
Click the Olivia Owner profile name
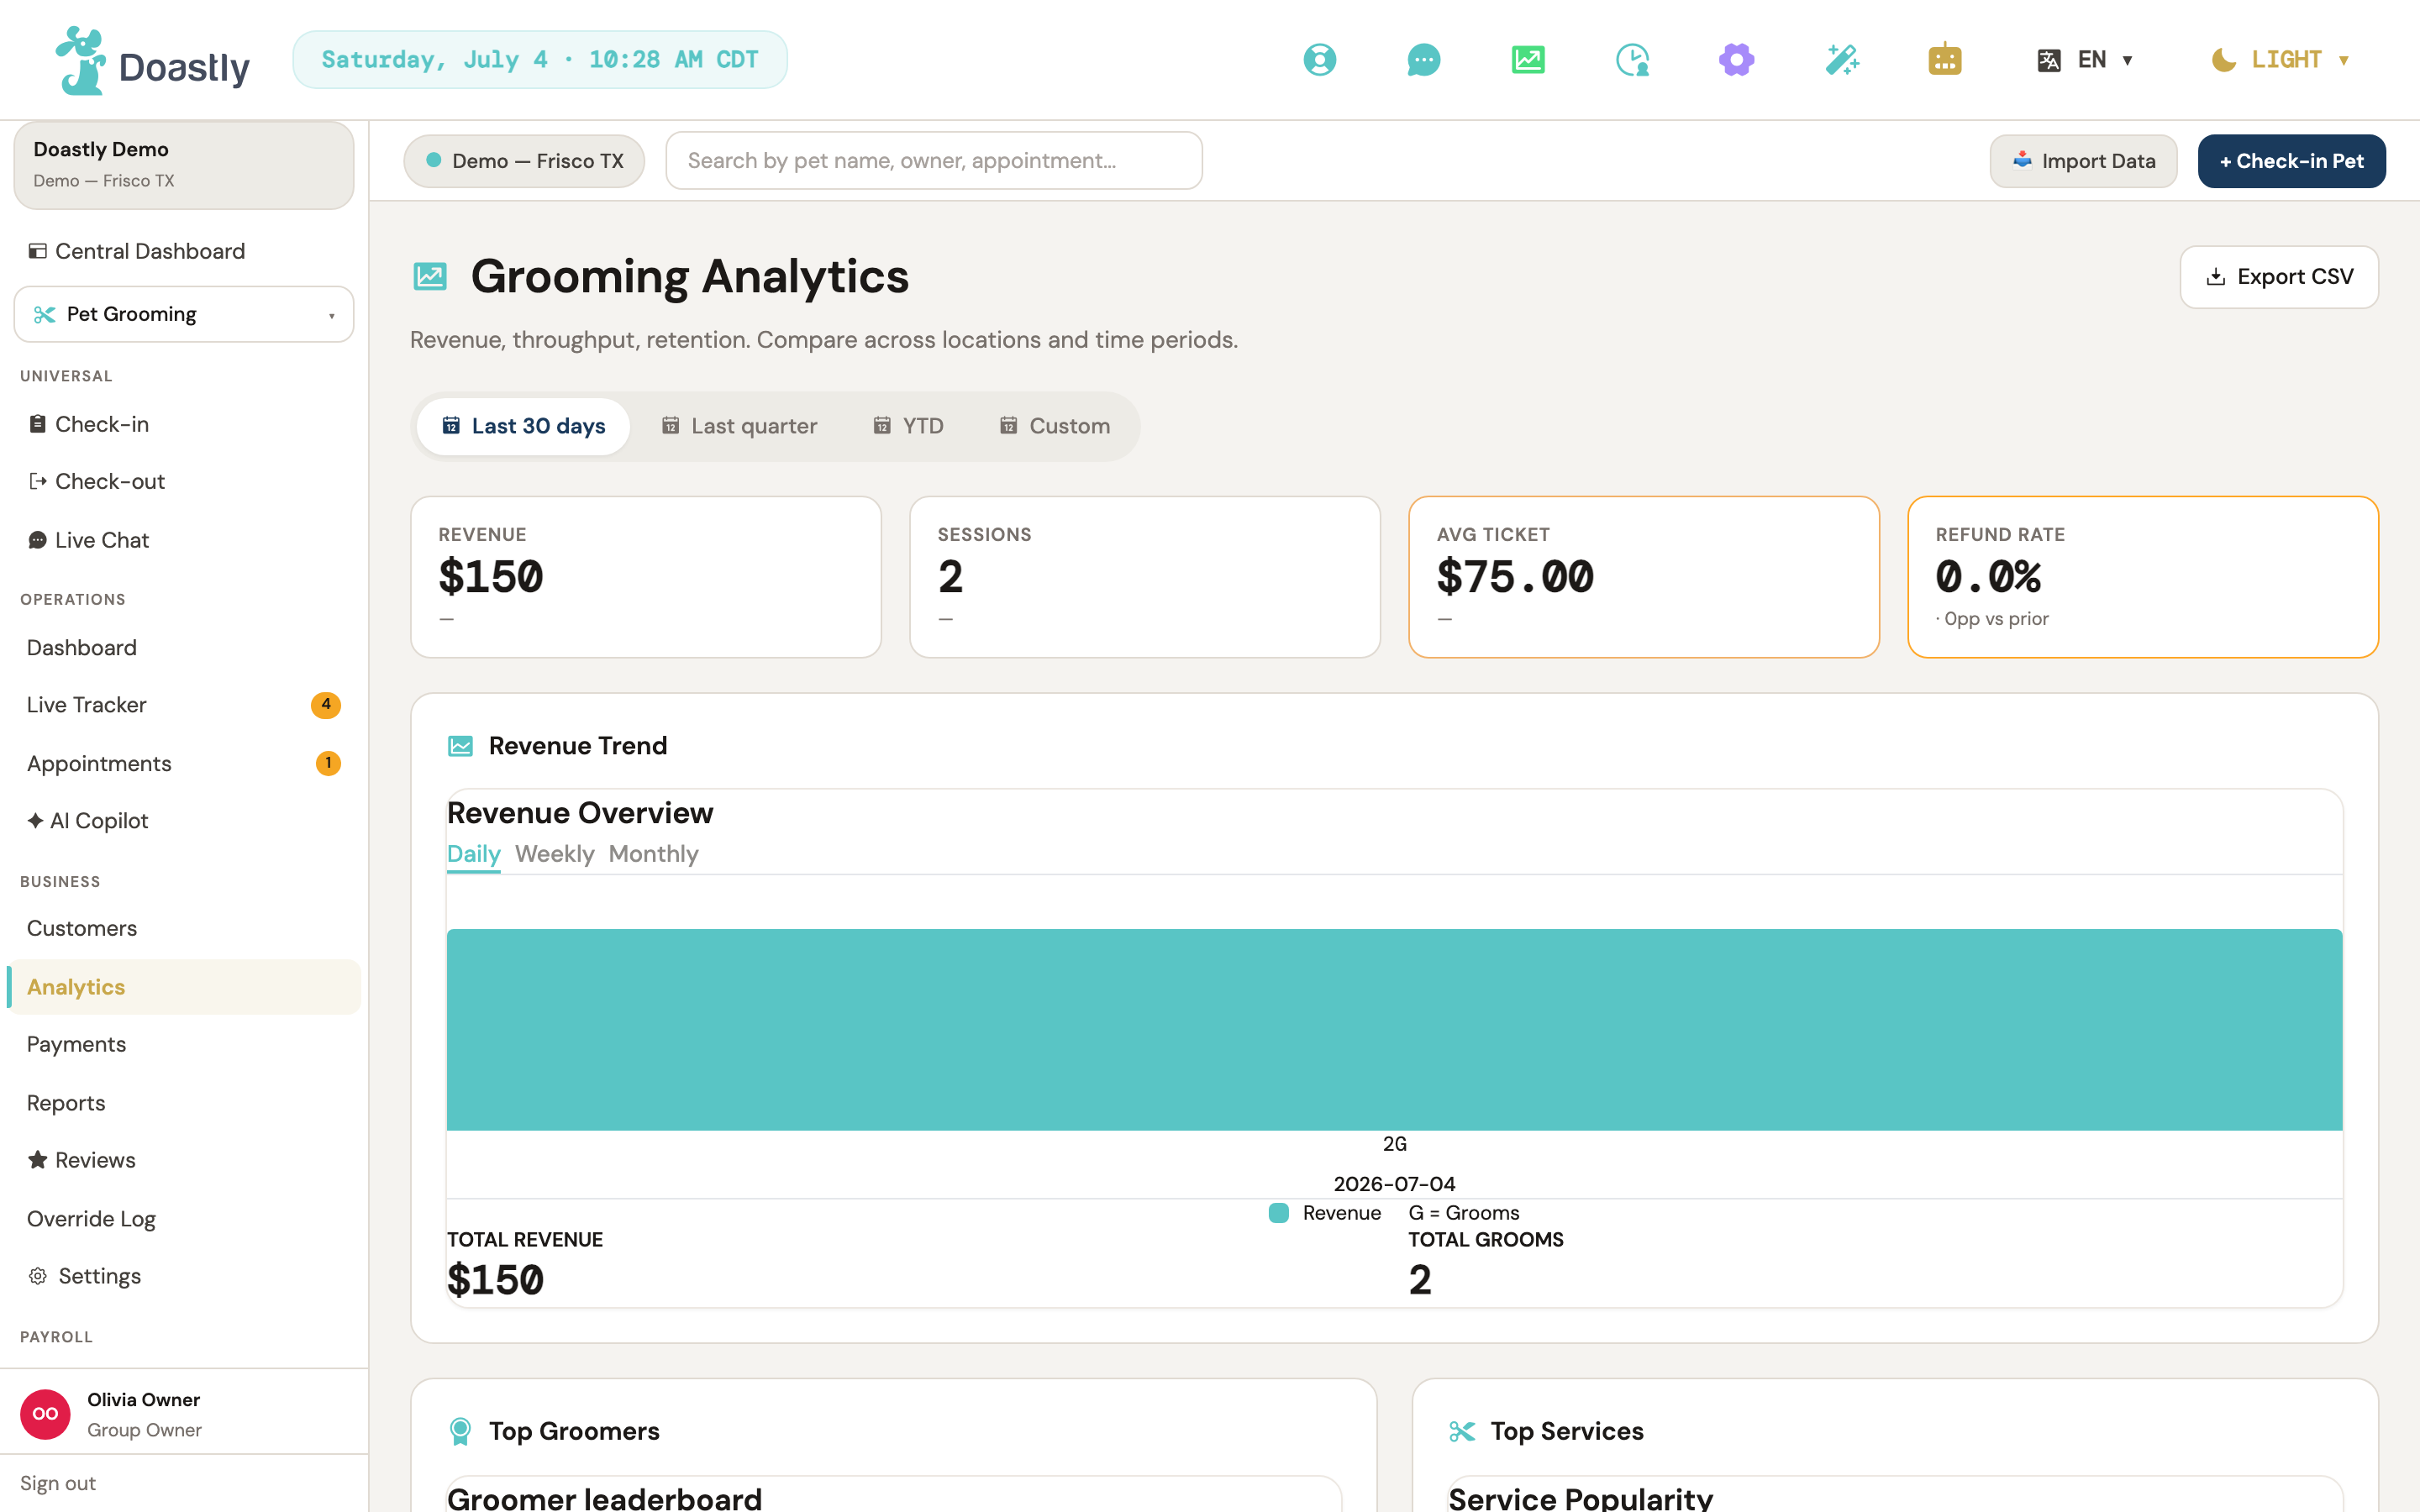click(x=143, y=1399)
